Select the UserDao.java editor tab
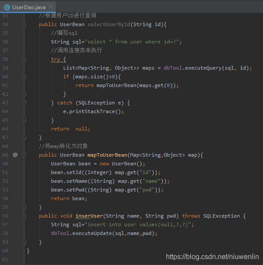 (28, 7)
